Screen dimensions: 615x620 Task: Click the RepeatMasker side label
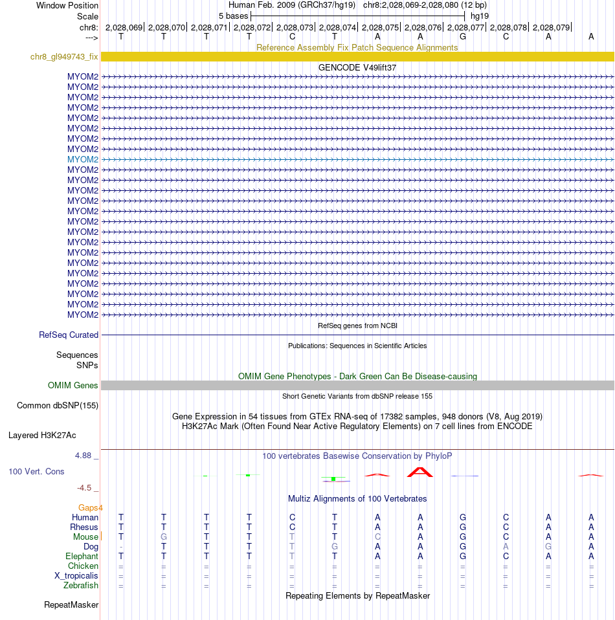coord(71,605)
